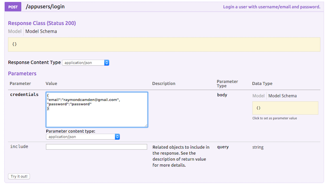331x186 pixels.
Task: Grab the textarea resize handle corner
Action: point(146,125)
